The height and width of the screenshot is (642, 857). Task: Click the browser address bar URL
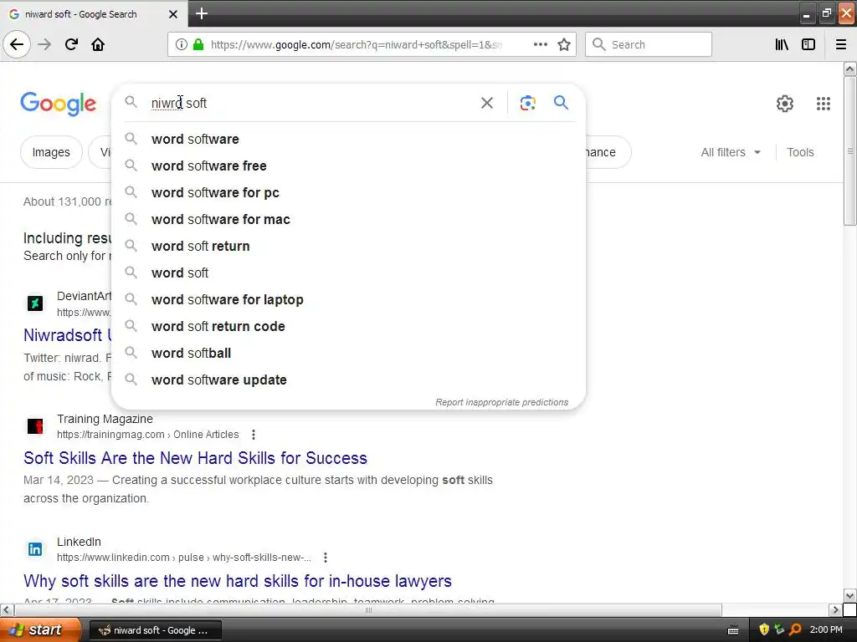coord(357,45)
